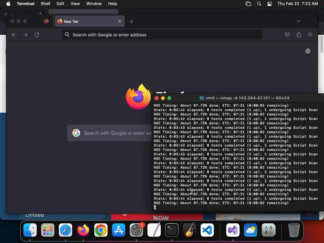Open Firefox extensions puzzle icon
324x243 pixels.
click(x=299, y=34)
